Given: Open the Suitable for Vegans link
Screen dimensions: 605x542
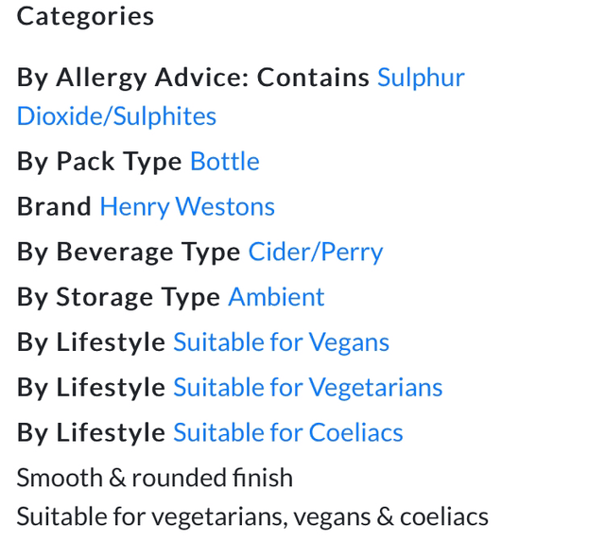Looking at the screenshot, I should point(281,342).
